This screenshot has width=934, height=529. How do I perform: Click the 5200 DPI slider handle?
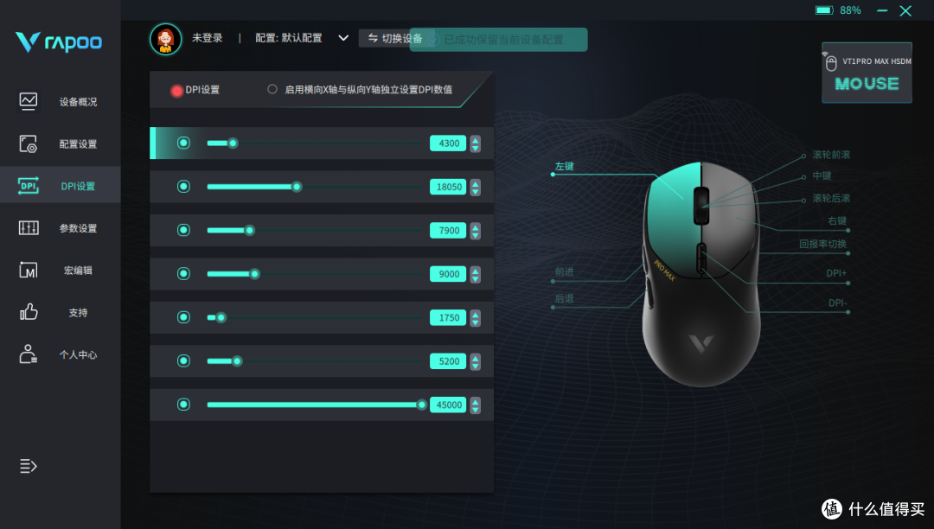pos(237,360)
